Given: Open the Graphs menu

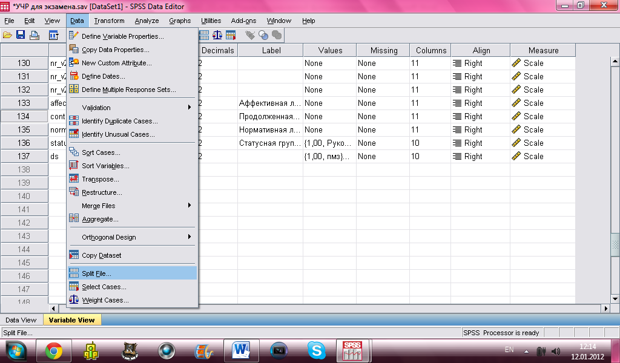Looking at the screenshot, I should [x=180, y=21].
